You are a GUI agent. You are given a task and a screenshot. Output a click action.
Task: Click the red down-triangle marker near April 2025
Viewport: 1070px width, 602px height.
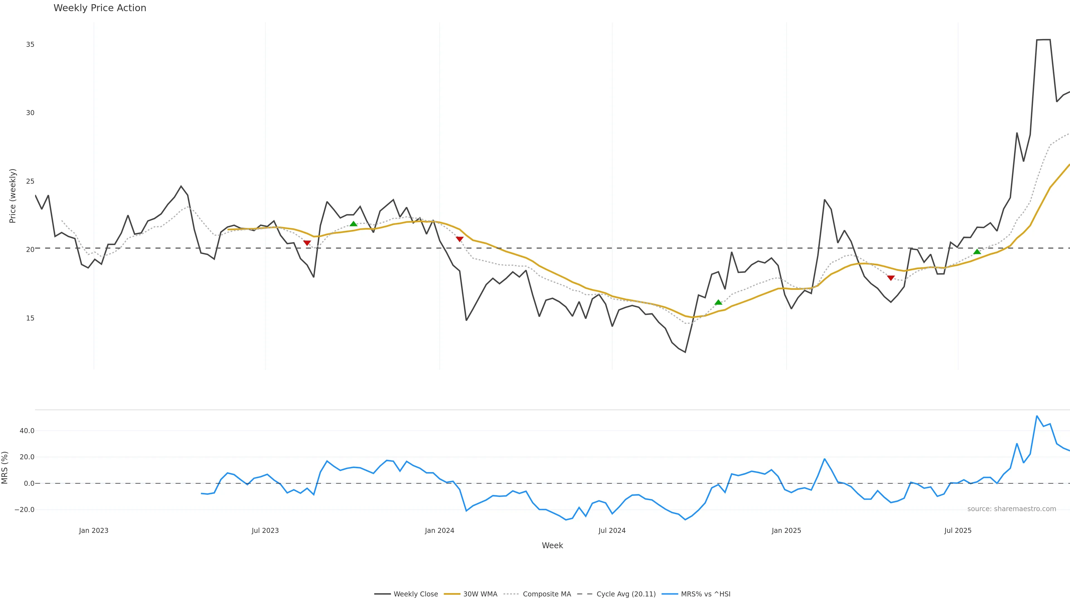(x=891, y=278)
